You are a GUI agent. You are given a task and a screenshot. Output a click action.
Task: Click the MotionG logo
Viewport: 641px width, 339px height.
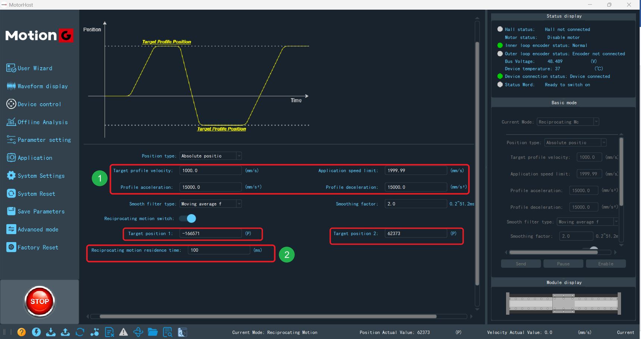[39, 35]
